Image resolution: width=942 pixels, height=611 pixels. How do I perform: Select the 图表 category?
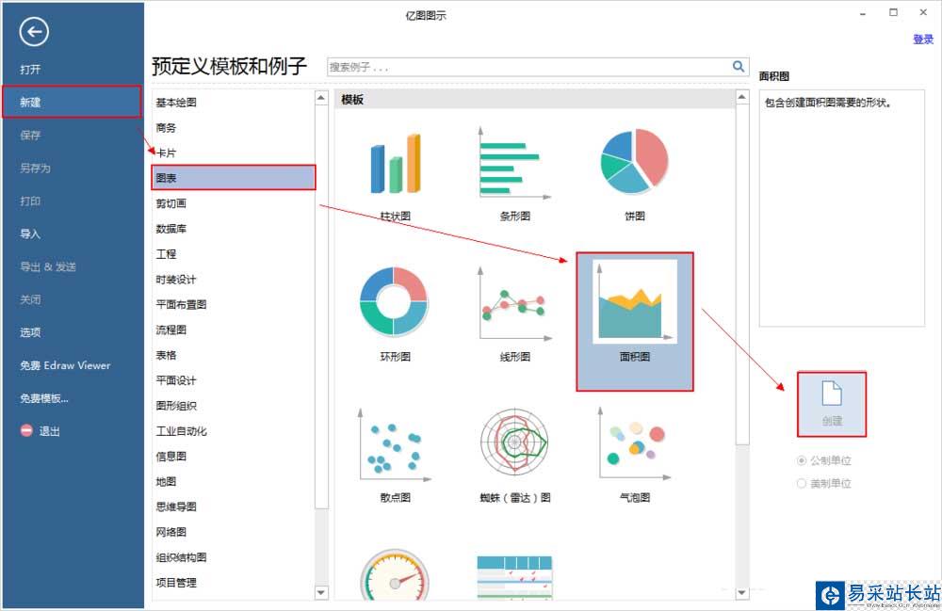click(x=233, y=178)
